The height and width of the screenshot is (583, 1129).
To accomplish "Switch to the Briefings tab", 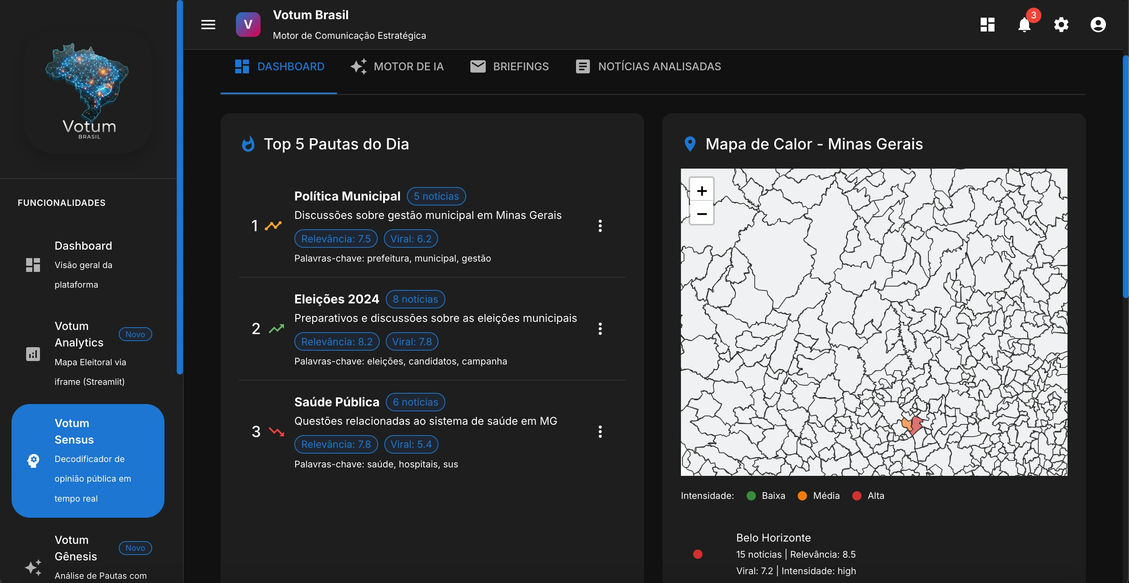I will pos(509,66).
